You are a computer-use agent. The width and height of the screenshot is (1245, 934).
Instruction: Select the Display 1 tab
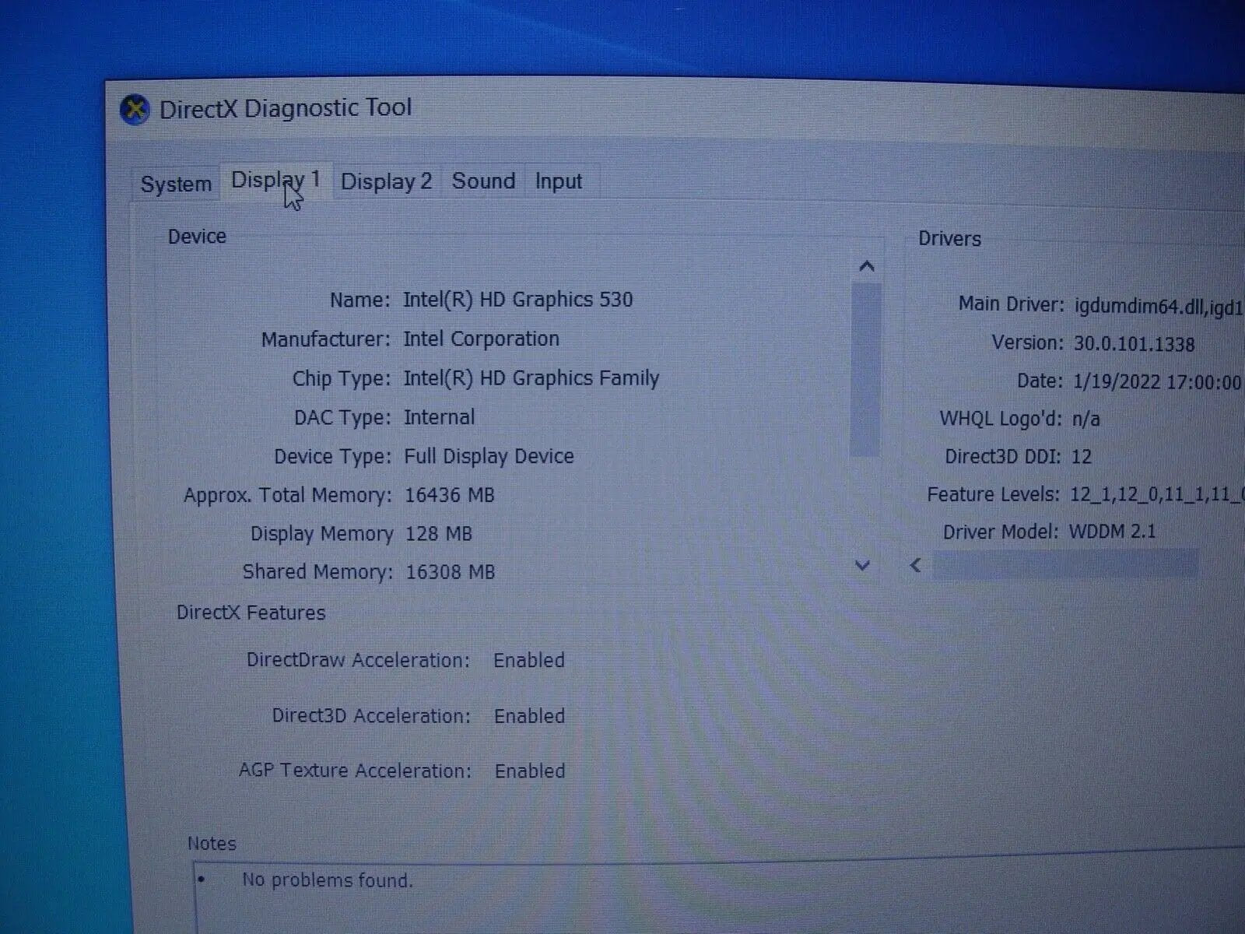click(x=276, y=181)
